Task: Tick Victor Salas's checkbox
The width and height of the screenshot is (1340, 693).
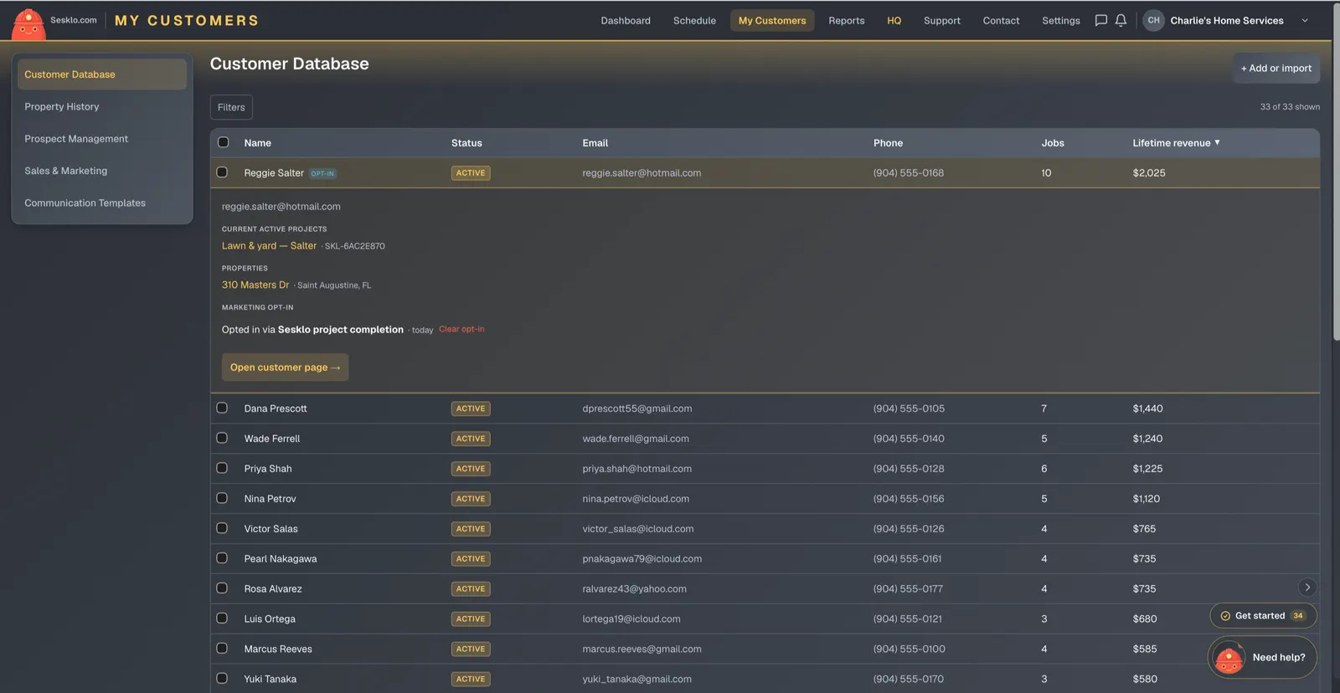Action: 222,529
